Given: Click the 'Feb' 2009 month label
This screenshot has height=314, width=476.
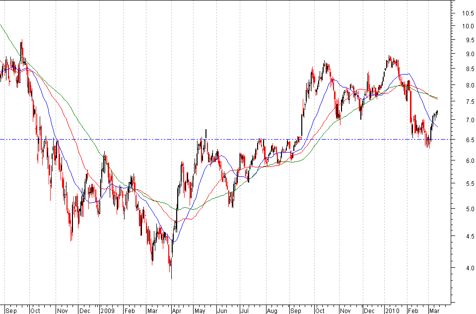Looking at the screenshot, I should (130, 311).
